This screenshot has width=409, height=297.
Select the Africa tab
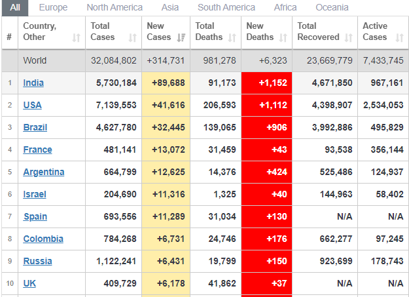[x=285, y=7]
